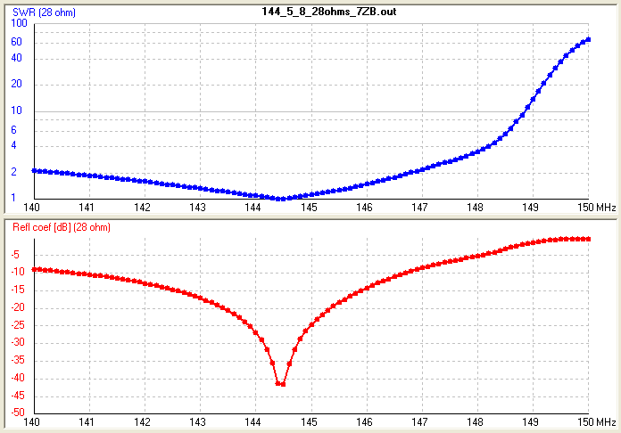Click 150 MHz on the Refl coef chart frequency axis
This screenshot has height=433, width=621.
click(596, 422)
